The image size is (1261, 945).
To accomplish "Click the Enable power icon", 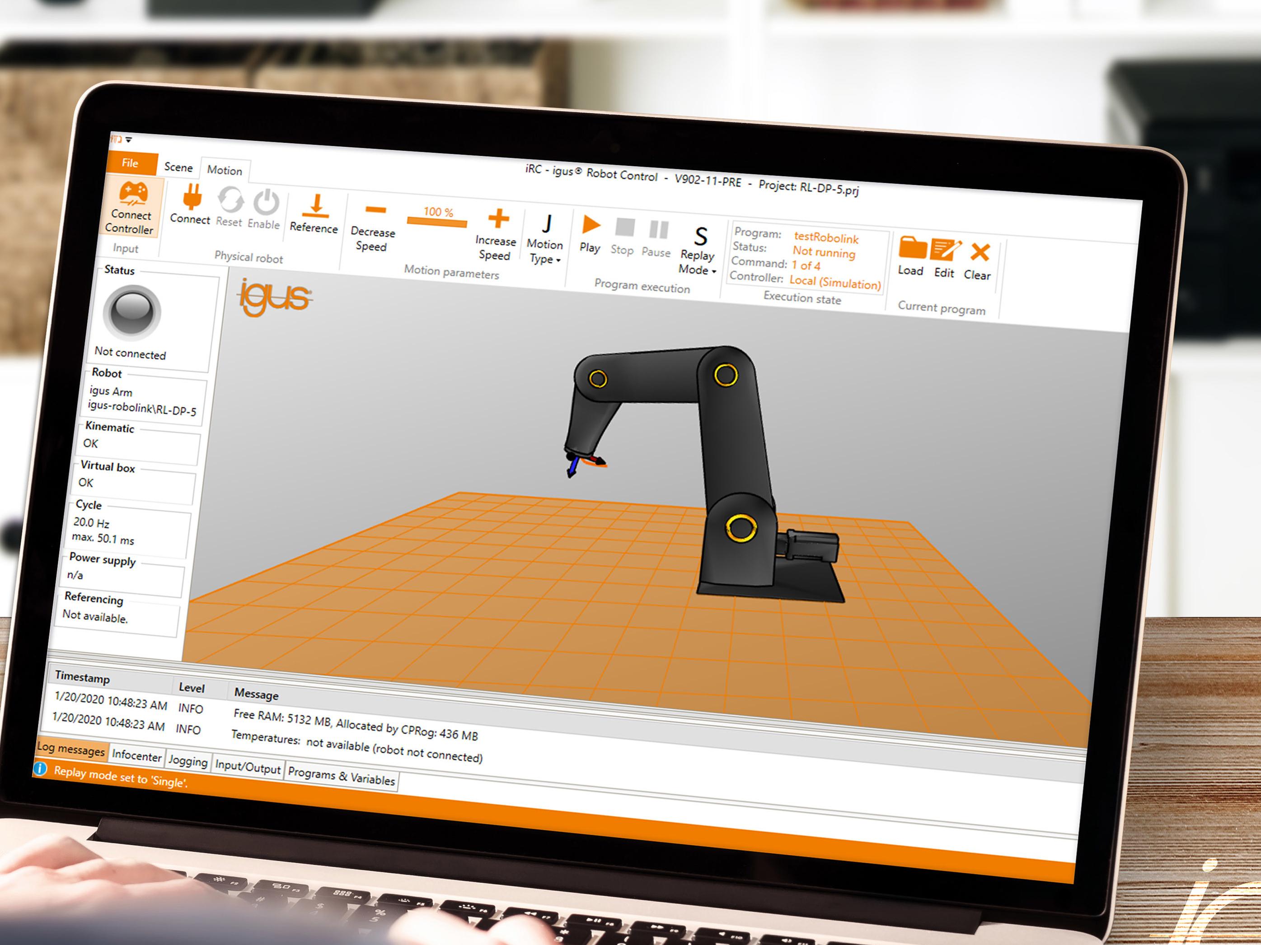I will [266, 202].
